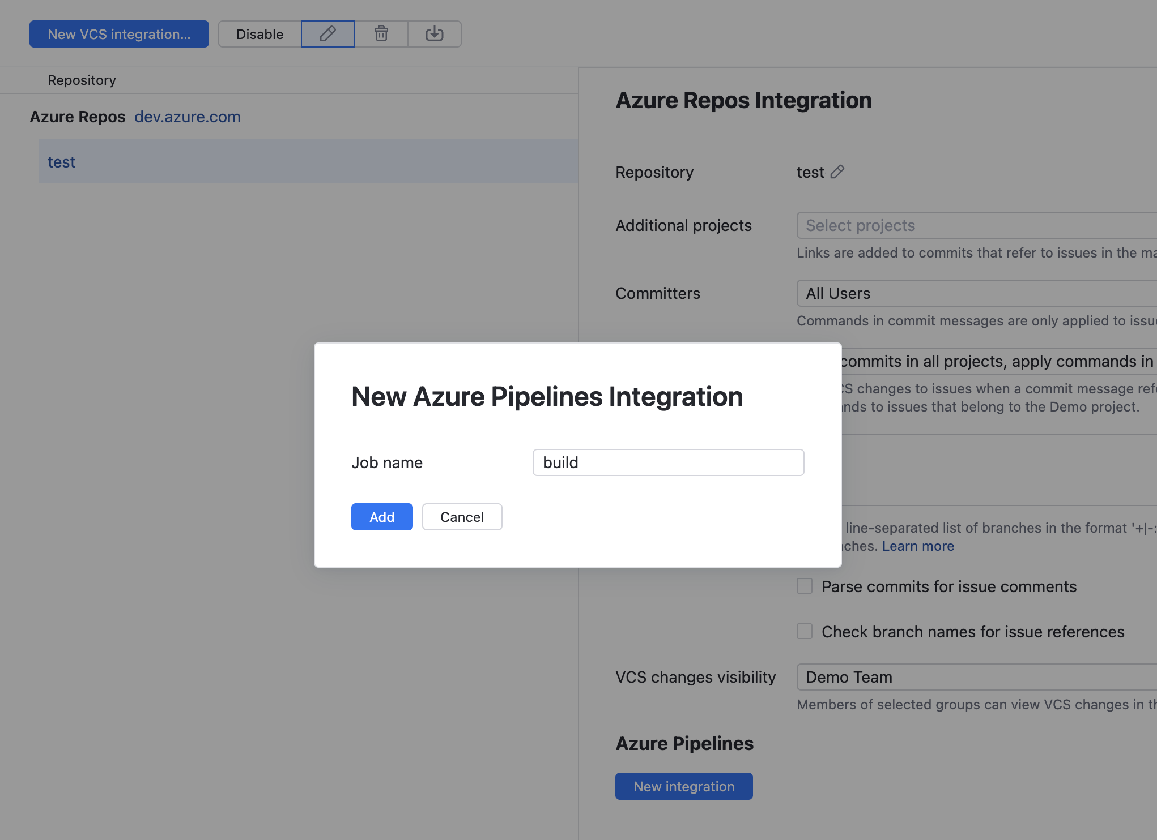Delete the integration with the trash icon
The image size is (1157, 840).
click(x=381, y=34)
